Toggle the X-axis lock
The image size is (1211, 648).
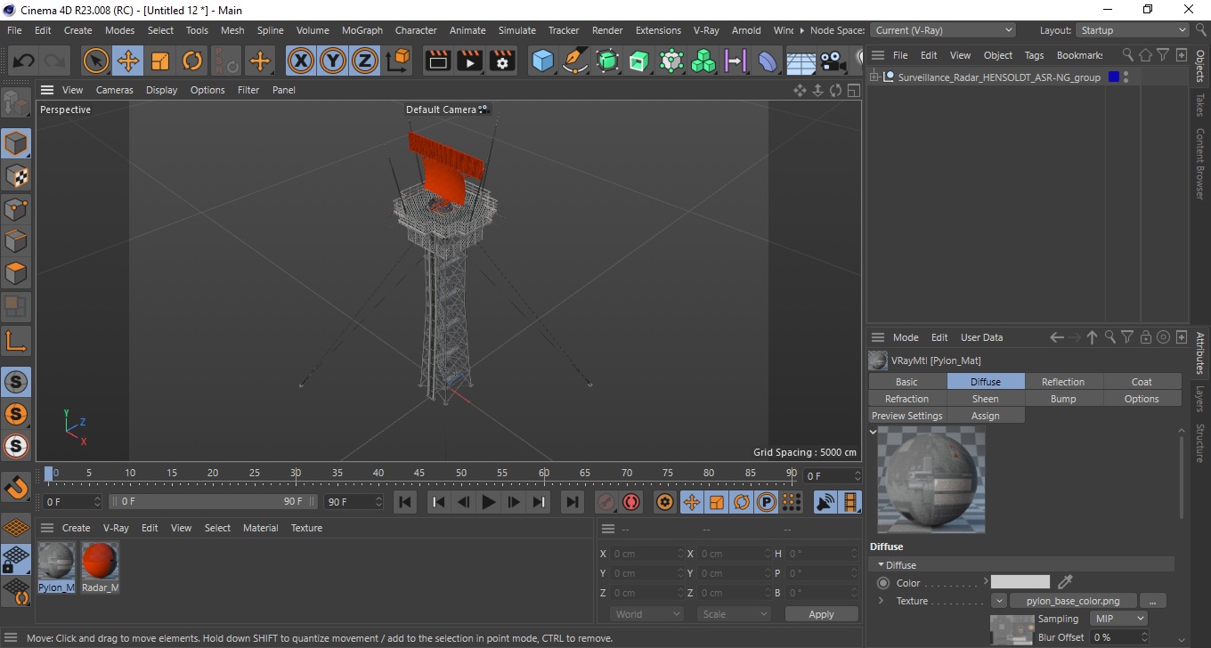301,61
